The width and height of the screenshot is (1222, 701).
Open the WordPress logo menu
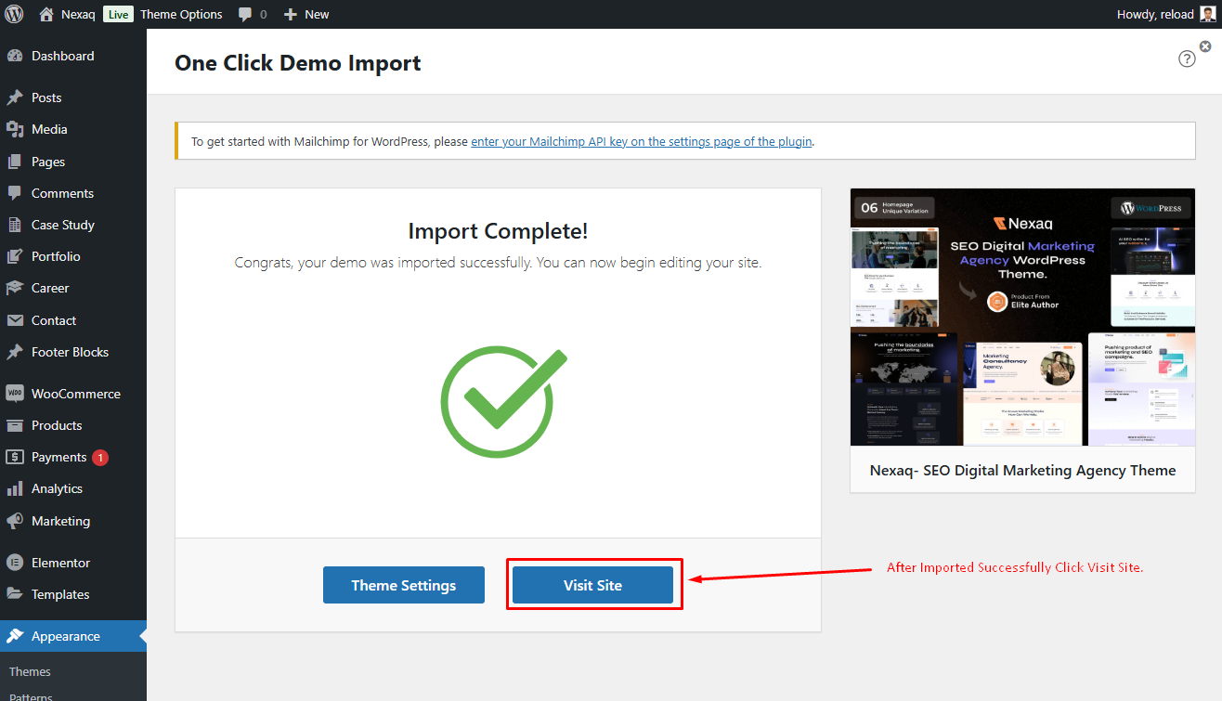[14, 14]
